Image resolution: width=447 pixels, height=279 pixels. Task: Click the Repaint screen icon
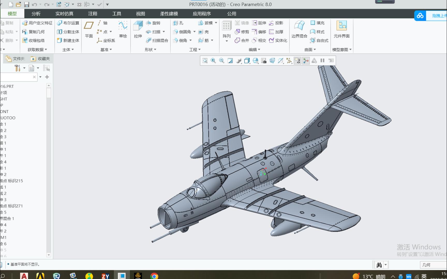point(230,61)
